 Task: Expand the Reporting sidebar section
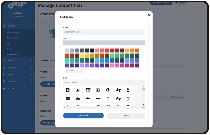19,68
